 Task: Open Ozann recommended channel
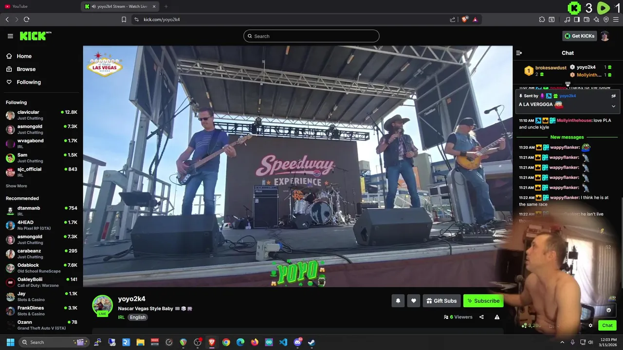(41, 325)
